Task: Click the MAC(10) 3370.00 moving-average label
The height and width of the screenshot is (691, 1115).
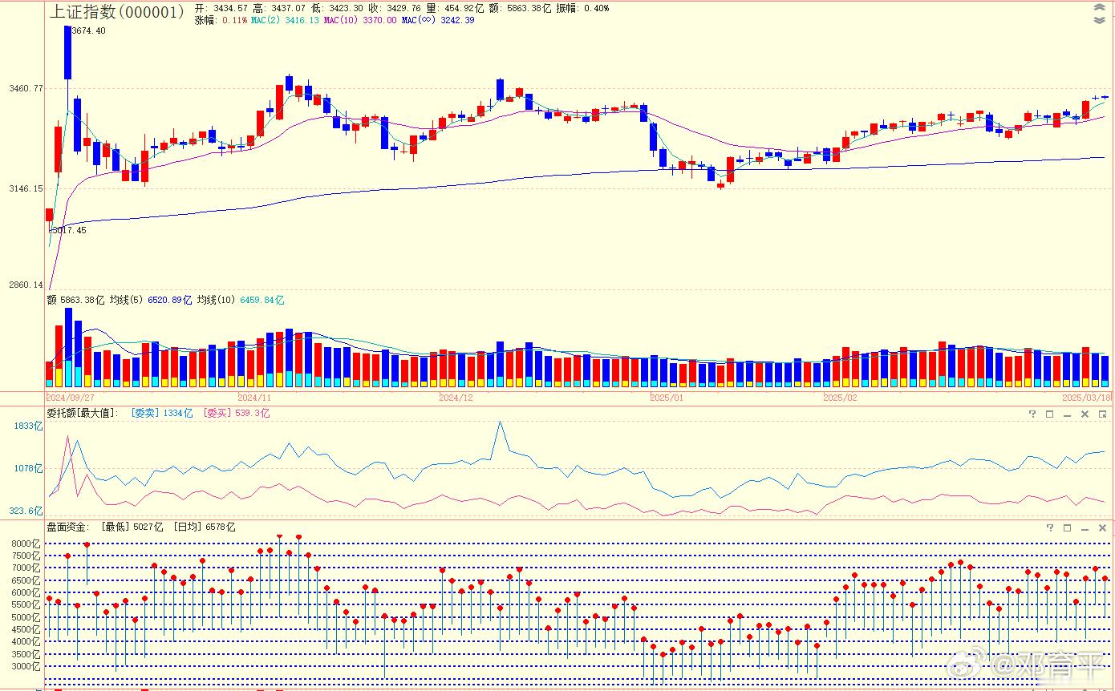Action: 360,20
